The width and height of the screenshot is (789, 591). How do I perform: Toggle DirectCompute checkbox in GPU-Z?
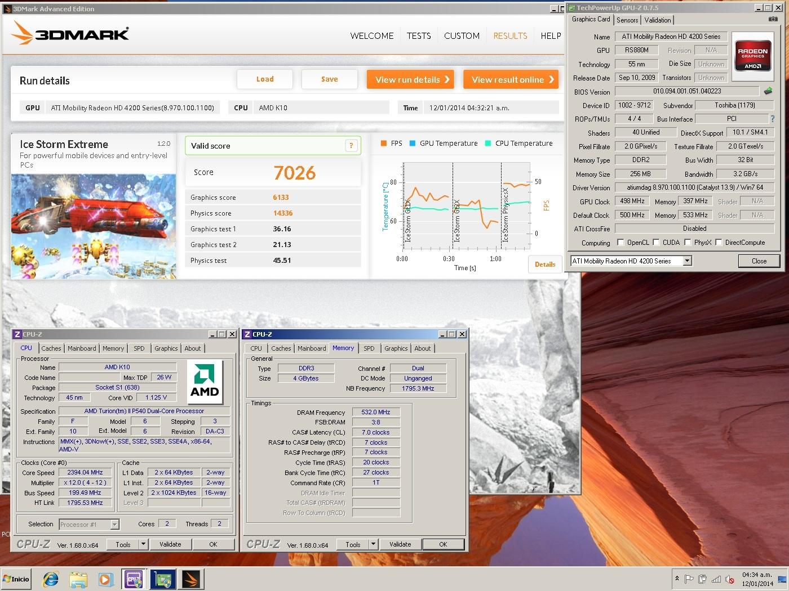tap(719, 243)
